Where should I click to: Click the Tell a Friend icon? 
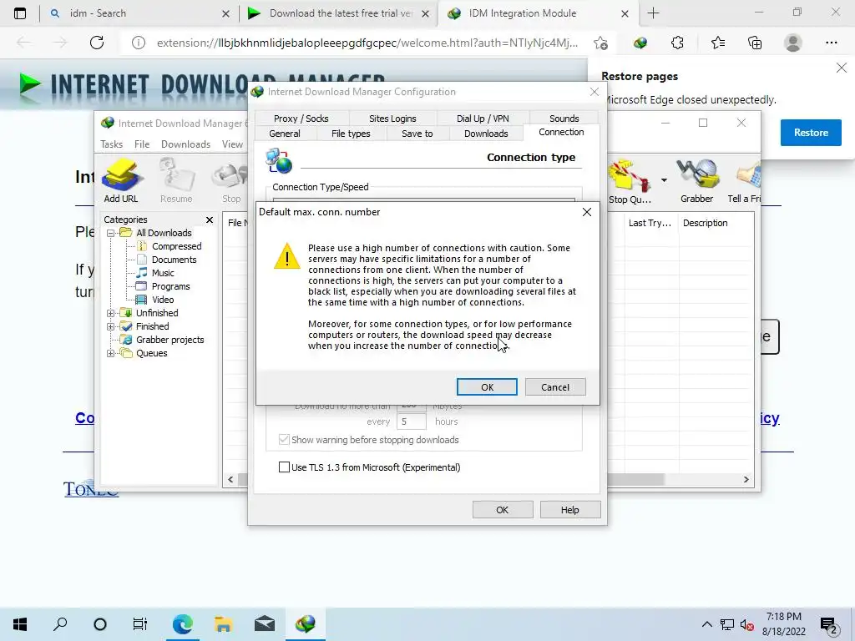click(746, 181)
